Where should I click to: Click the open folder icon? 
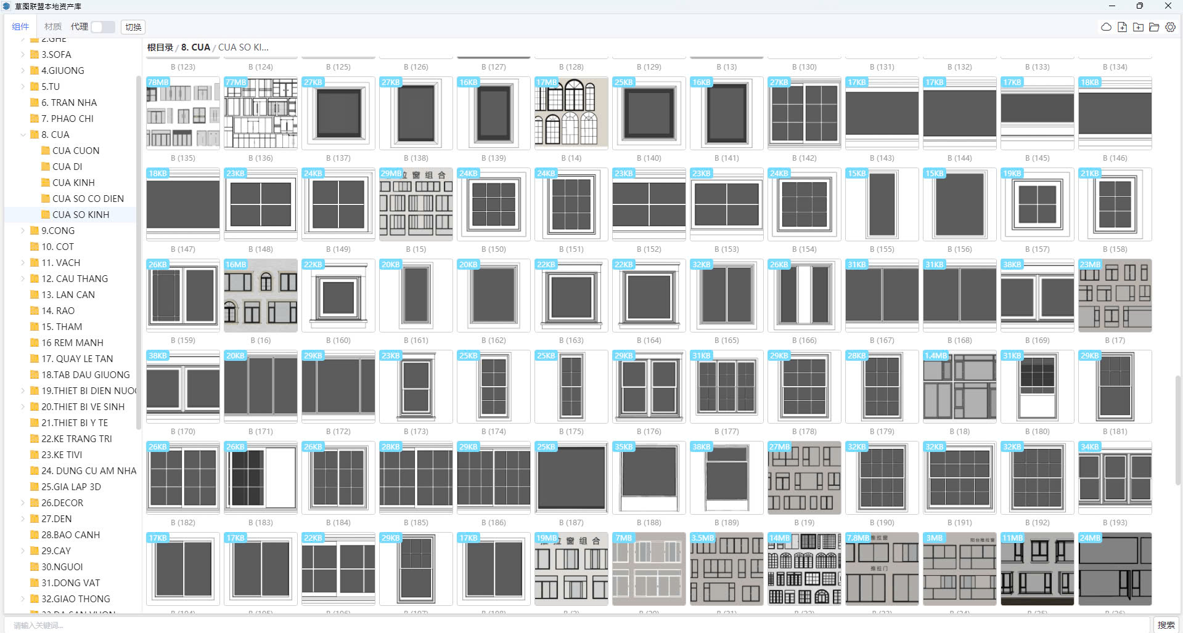[1154, 27]
